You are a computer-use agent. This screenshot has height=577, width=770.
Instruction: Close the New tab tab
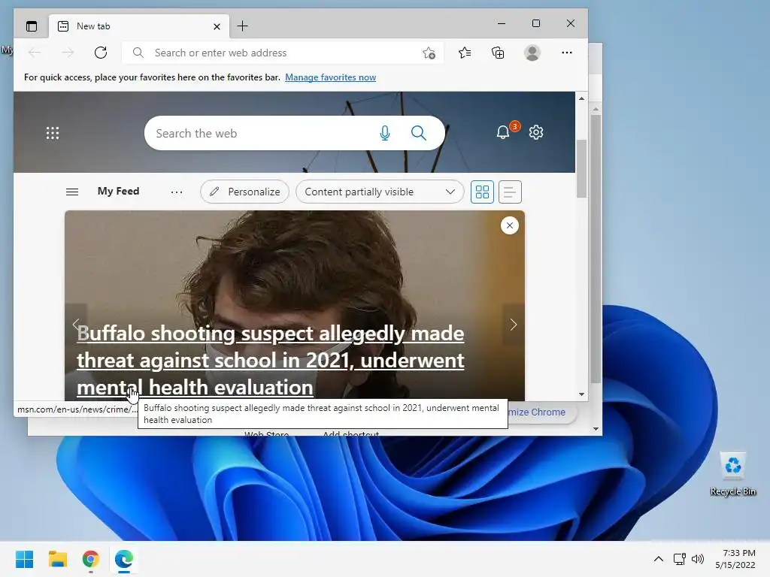pyautogui.click(x=217, y=26)
